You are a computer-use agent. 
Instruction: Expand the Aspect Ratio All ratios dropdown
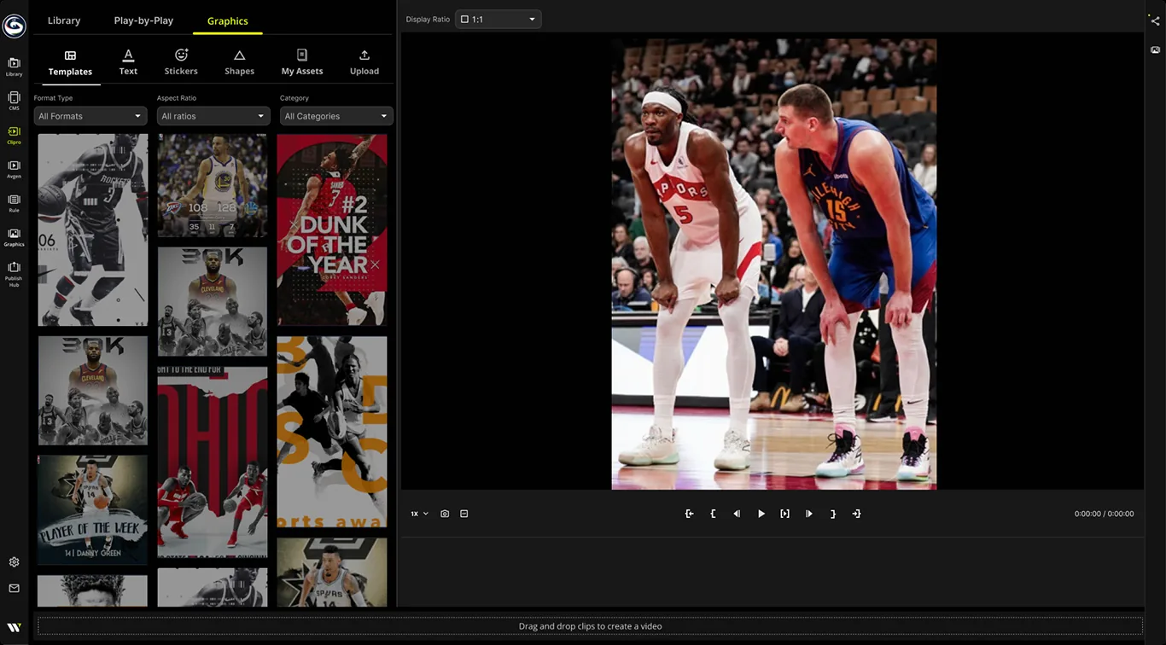(x=213, y=116)
